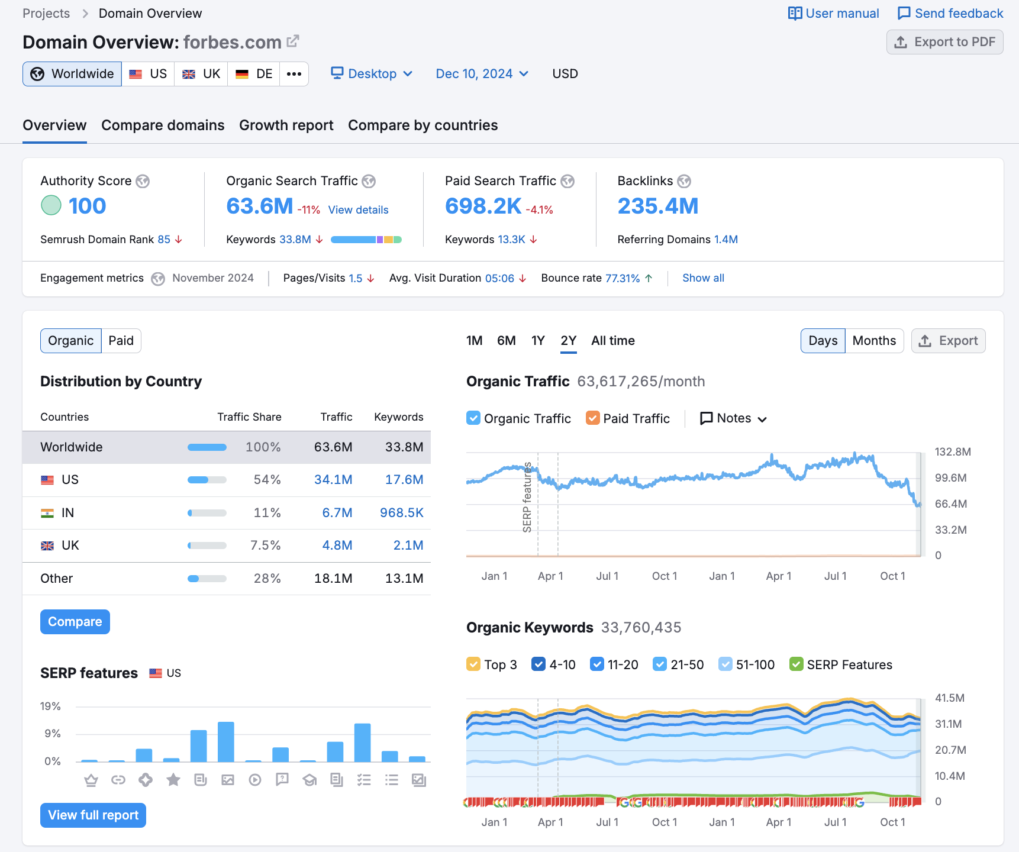Click the globe icon beside Engagement metrics

(x=158, y=279)
